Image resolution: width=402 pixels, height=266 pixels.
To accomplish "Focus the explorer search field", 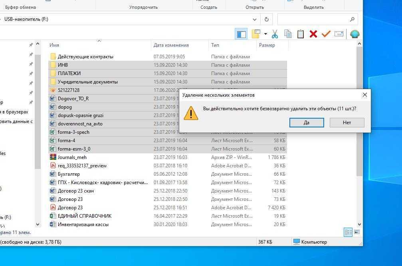I will (317, 19).
